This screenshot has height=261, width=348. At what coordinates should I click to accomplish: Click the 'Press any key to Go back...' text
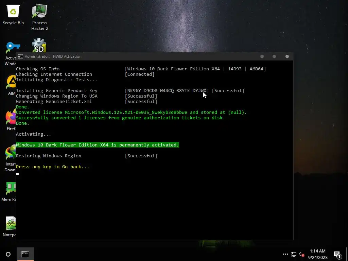point(52,167)
